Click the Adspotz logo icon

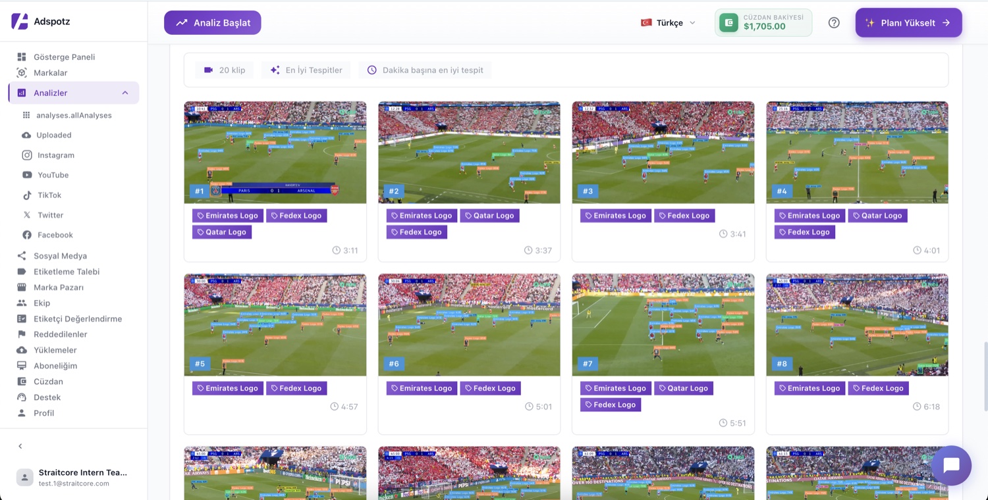point(20,21)
